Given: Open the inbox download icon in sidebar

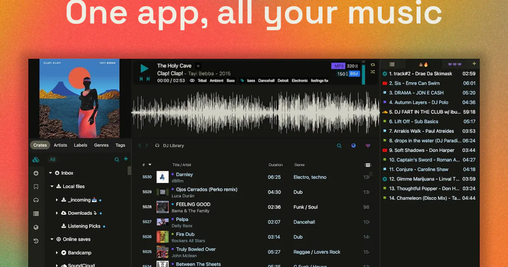Looking at the screenshot, I should [x=36, y=173].
